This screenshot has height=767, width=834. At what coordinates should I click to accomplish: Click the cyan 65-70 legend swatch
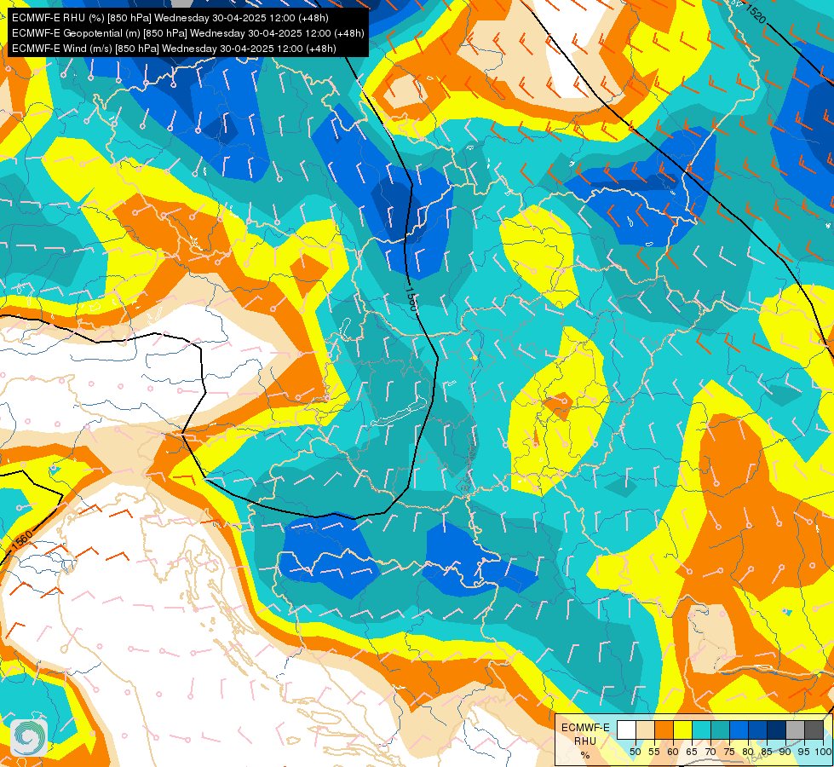[x=702, y=730]
